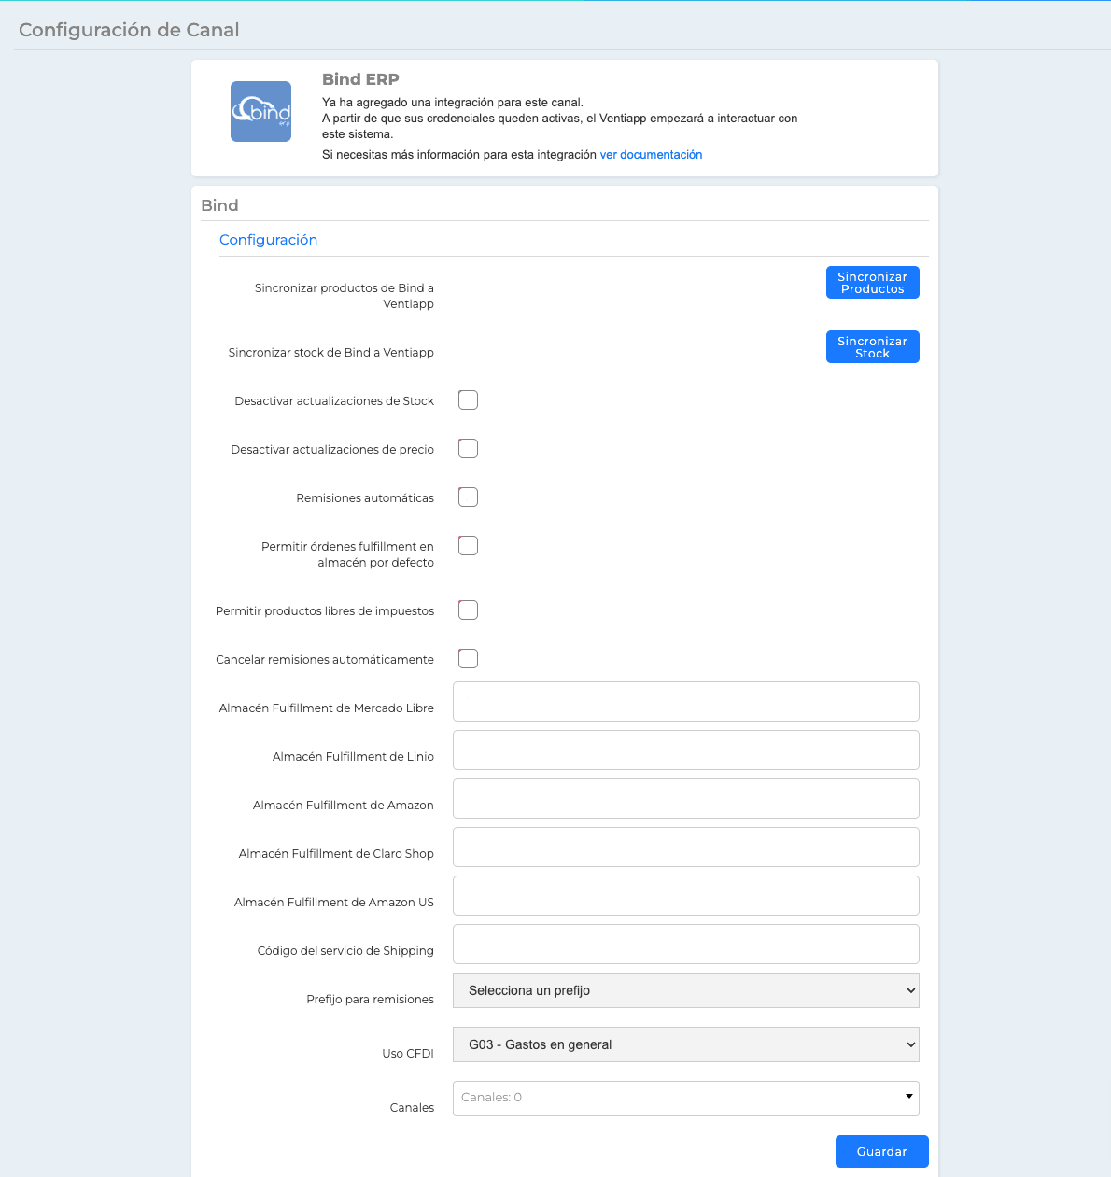Click the Sincronizar Stock button
Viewport: 1111px width, 1177px height.
point(872,347)
